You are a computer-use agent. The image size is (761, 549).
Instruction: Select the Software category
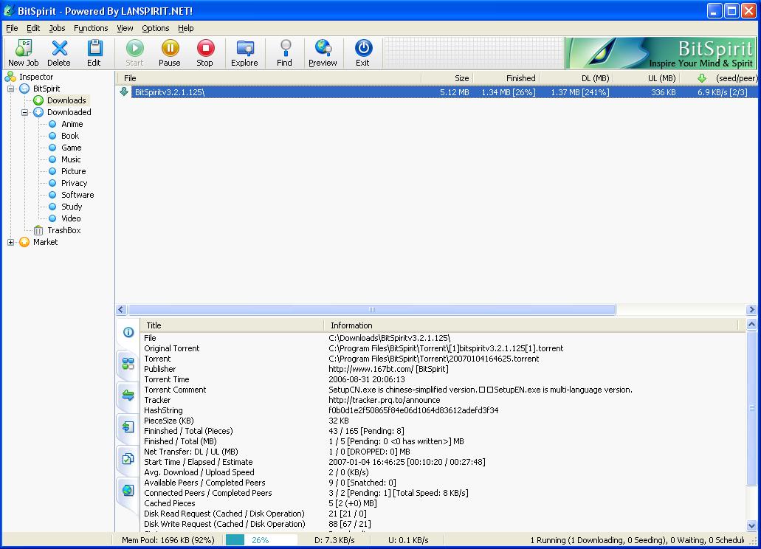(78, 195)
